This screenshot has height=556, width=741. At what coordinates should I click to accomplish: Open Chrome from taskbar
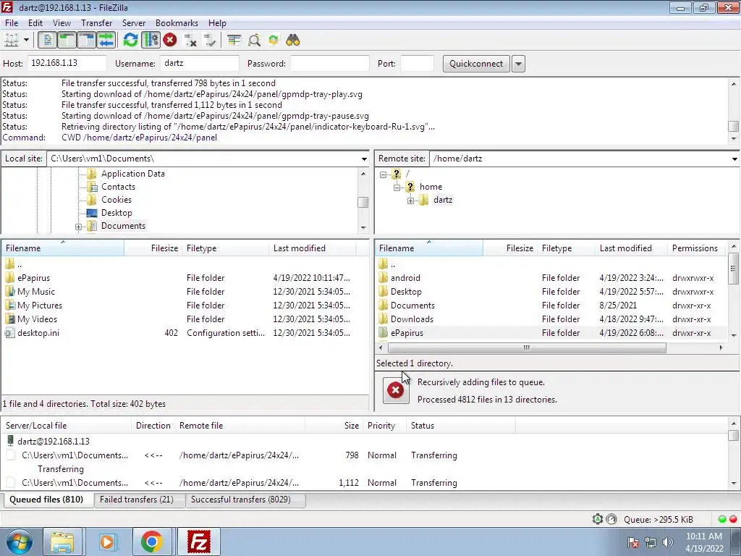[152, 542]
